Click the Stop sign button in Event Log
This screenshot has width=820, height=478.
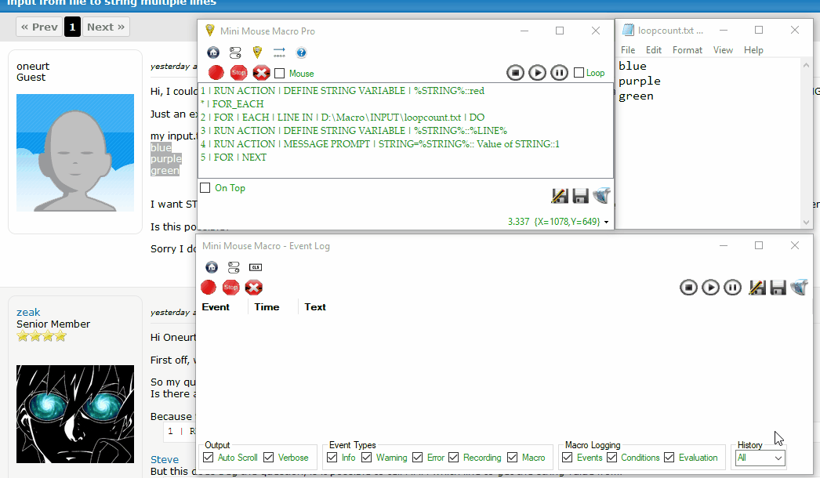click(230, 287)
